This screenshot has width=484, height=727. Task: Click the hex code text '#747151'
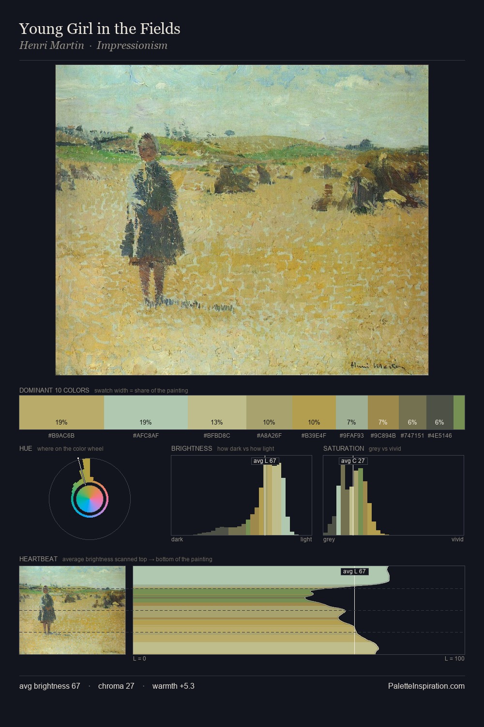coord(412,436)
